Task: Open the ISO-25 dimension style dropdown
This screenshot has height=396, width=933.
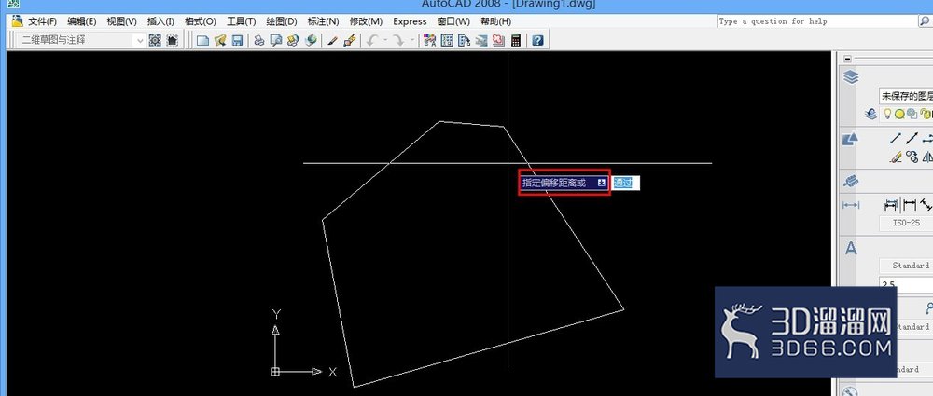Action: 906,223
